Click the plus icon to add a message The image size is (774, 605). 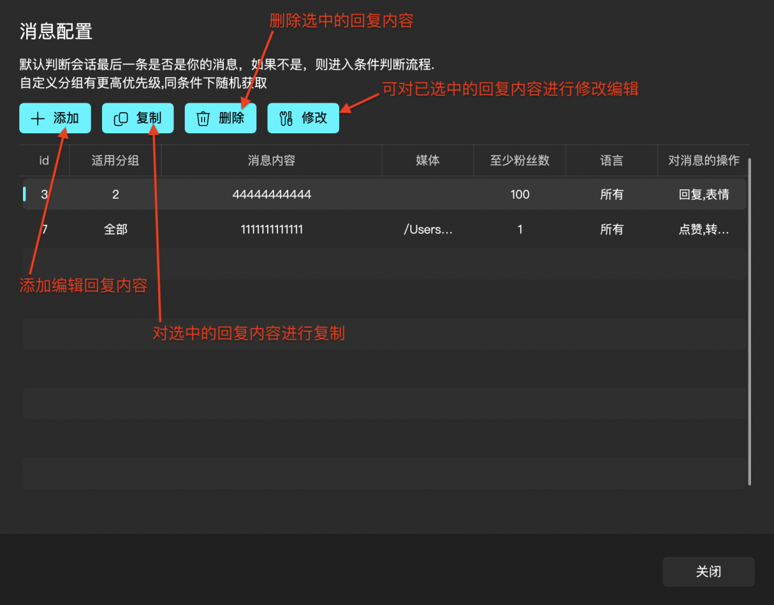(x=38, y=119)
